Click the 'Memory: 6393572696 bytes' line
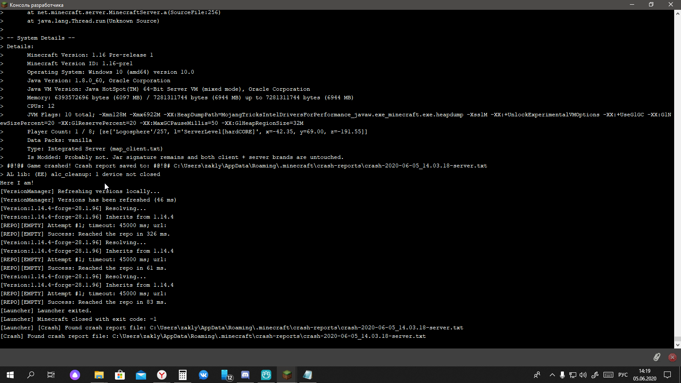 190,98
